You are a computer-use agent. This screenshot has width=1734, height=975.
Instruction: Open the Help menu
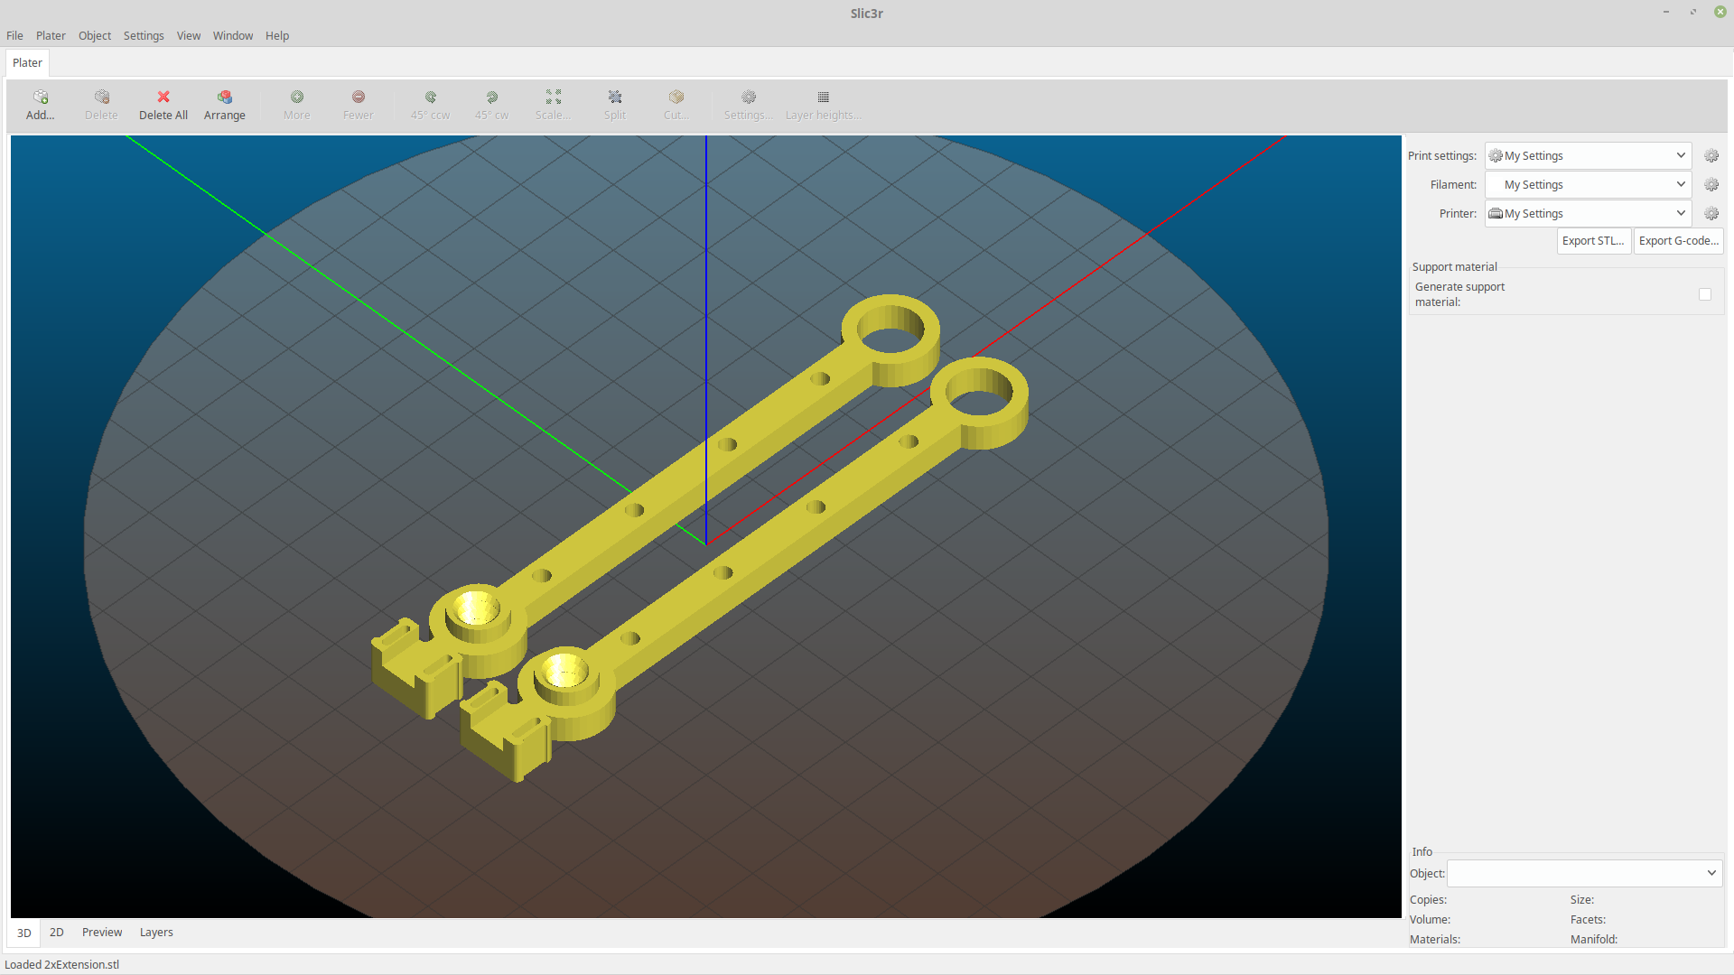pyautogui.click(x=277, y=35)
